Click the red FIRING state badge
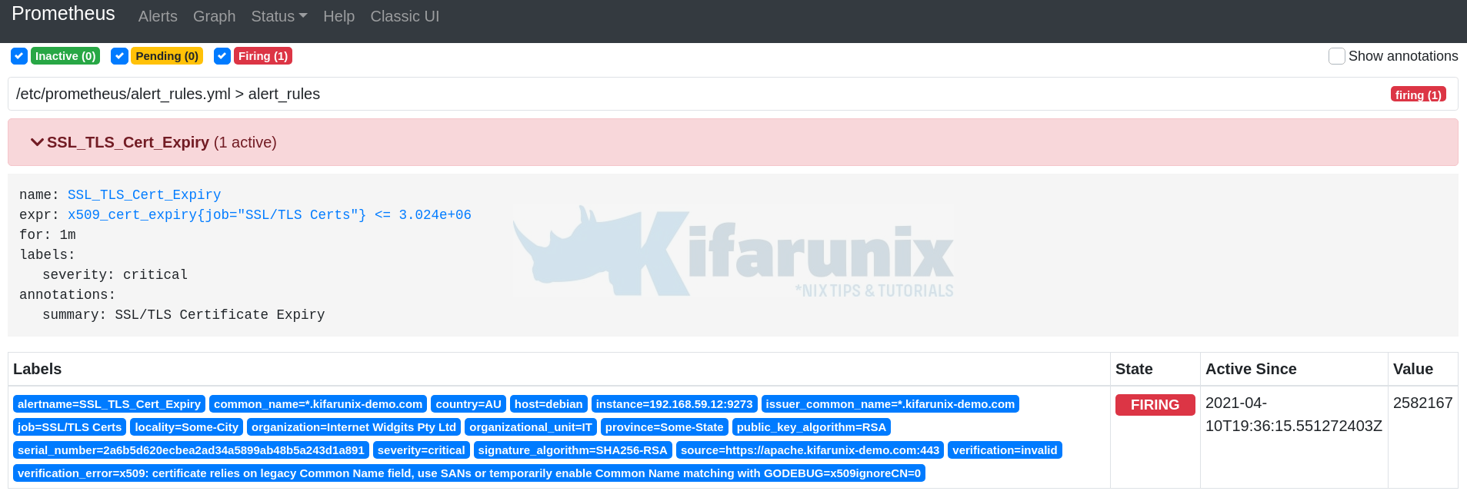This screenshot has height=501, width=1467. click(x=1155, y=405)
